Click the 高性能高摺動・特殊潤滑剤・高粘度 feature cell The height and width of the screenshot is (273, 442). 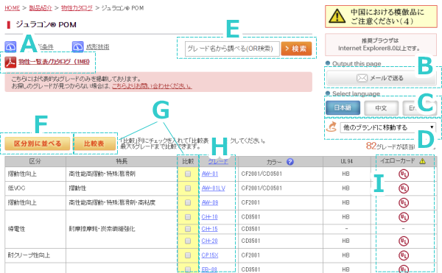122,202
